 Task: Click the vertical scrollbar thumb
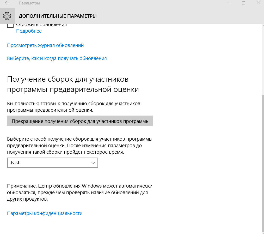[x=262, y=162]
